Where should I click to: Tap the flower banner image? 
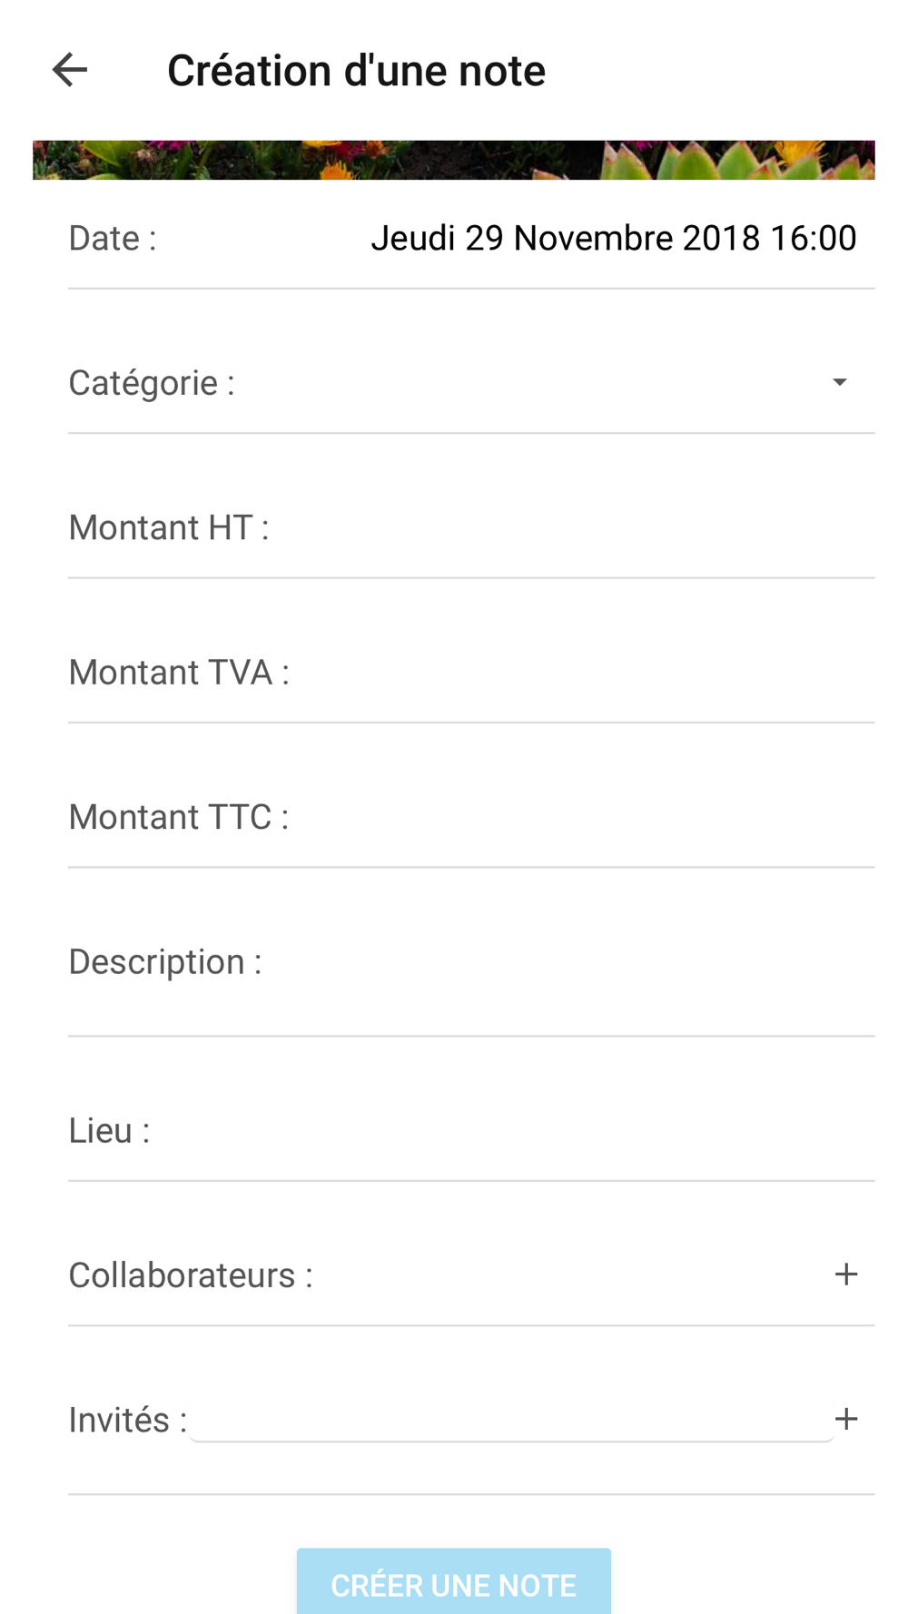tap(454, 160)
